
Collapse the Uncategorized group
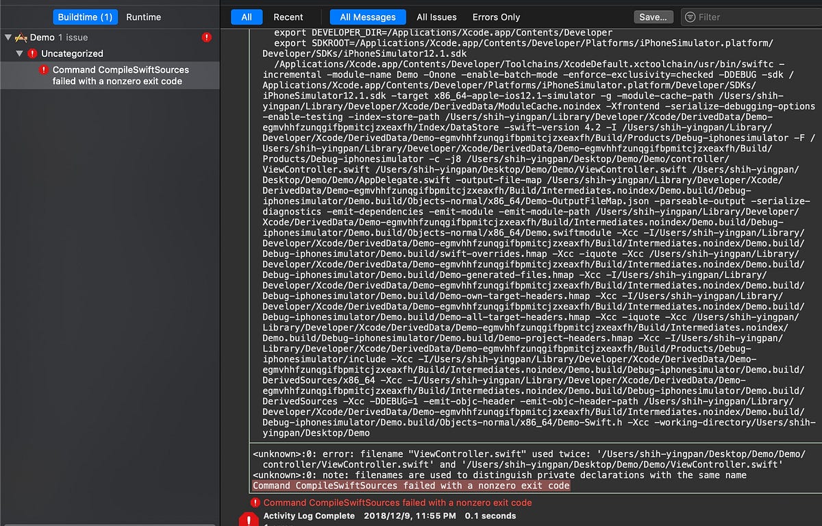[x=19, y=53]
